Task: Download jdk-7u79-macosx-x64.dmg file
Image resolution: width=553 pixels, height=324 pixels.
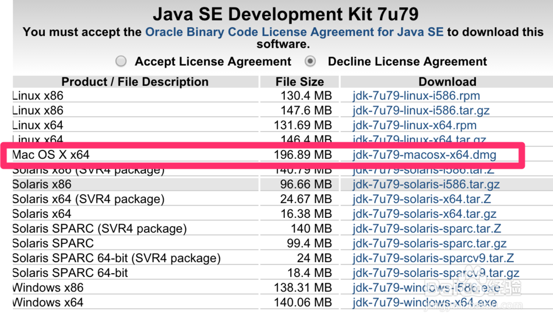Action: tap(424, 155)
